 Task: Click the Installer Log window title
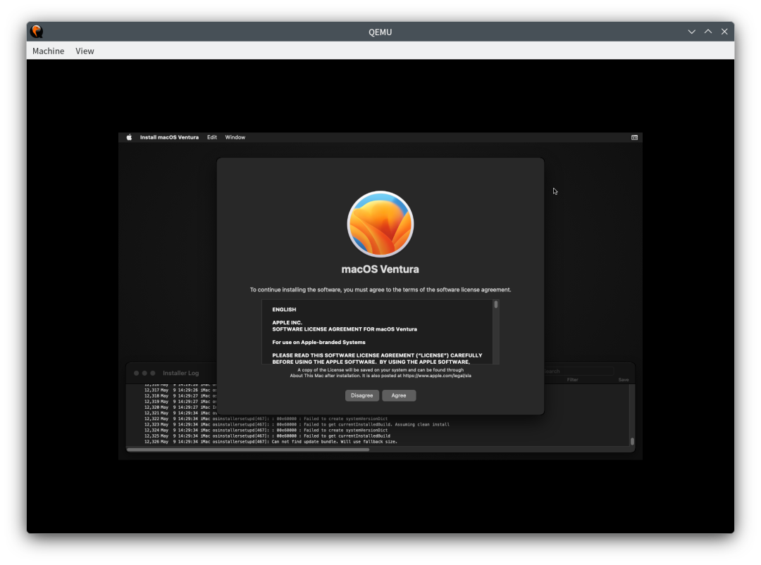tap(180, 373)
